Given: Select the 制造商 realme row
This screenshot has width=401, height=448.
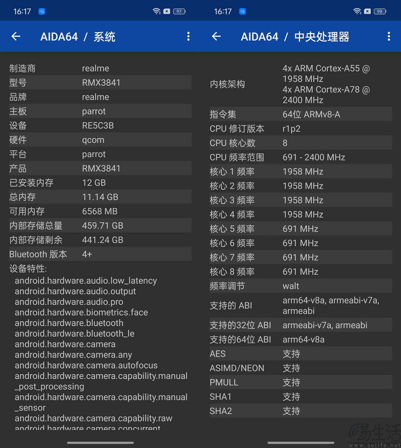Looking at the screenshot, I should pyautogui.click(x=101, y=68).
